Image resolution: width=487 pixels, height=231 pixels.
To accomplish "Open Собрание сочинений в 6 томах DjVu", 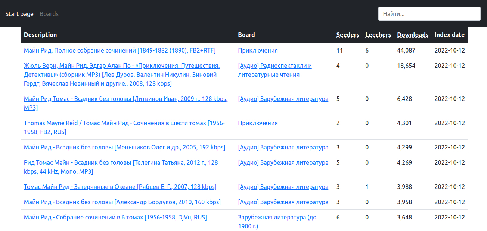I will pyautogui.click(x=115, y=217).
